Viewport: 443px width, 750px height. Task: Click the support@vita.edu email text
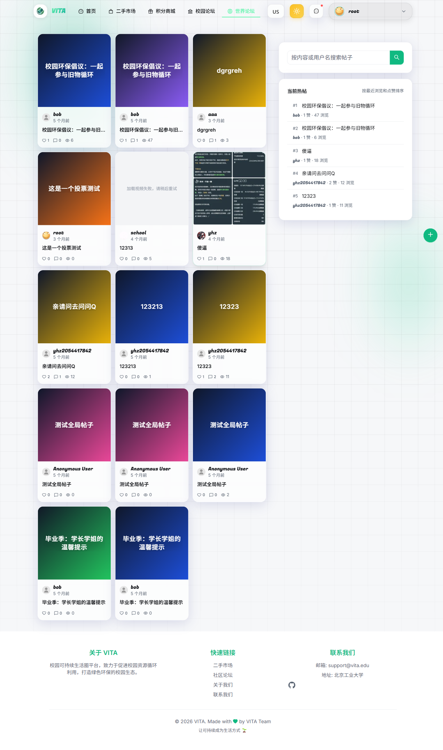coord(349,665)
